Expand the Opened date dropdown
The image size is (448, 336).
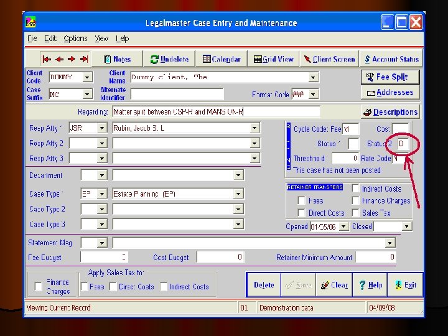[x=343, y=226]
